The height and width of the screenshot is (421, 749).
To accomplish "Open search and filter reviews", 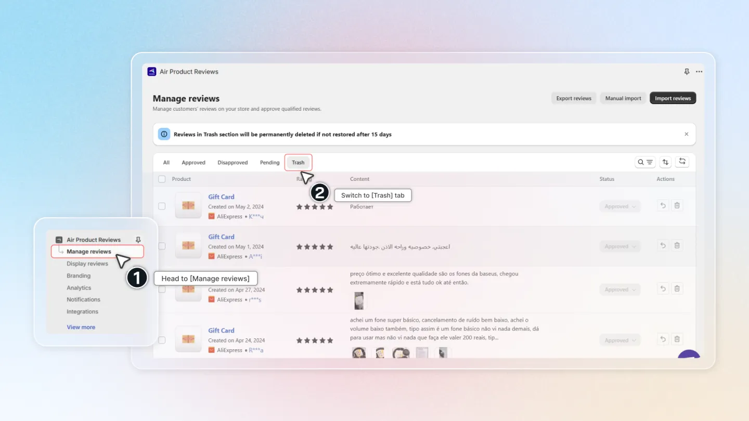I will (x=645, y=162).
